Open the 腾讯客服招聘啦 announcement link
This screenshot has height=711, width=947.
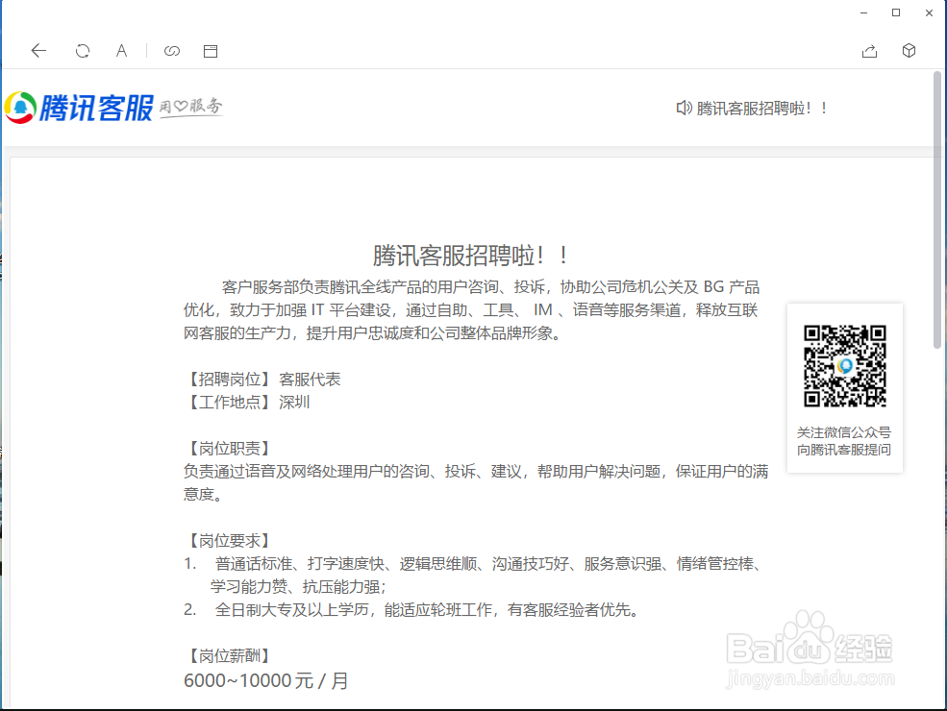point(761,109)
